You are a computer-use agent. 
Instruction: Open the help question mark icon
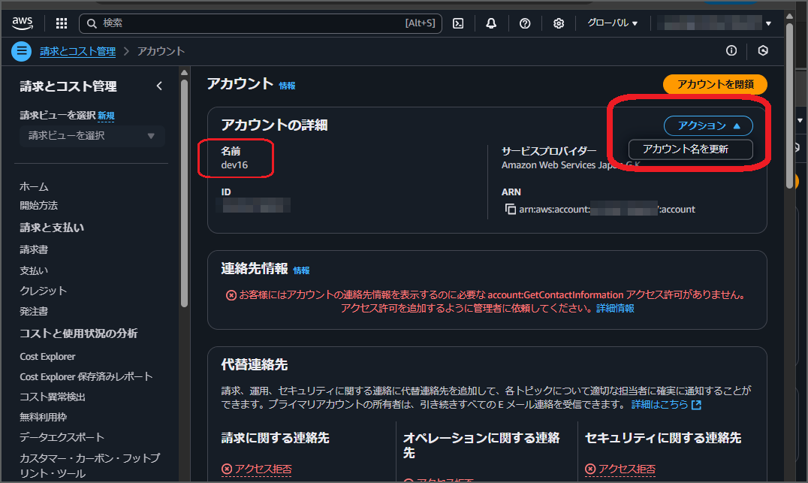525,23
